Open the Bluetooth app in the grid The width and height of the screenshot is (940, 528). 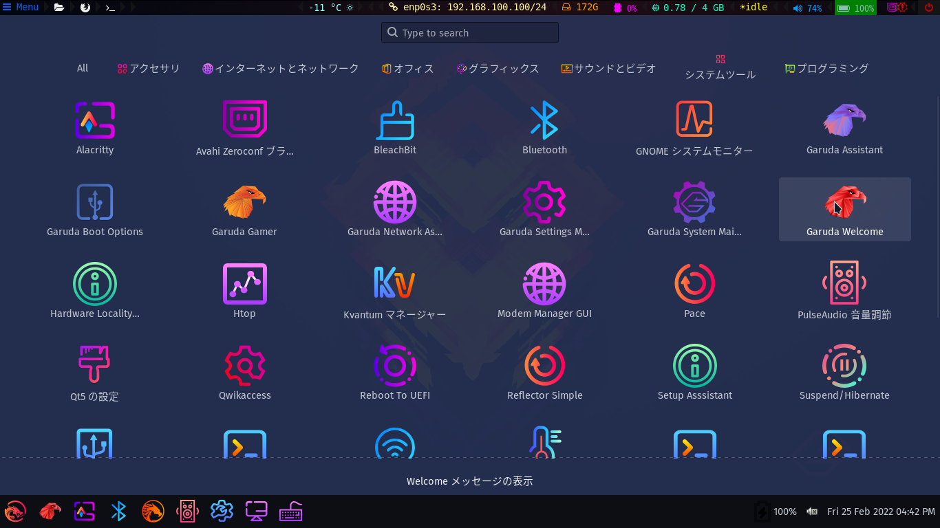point(544,128)
